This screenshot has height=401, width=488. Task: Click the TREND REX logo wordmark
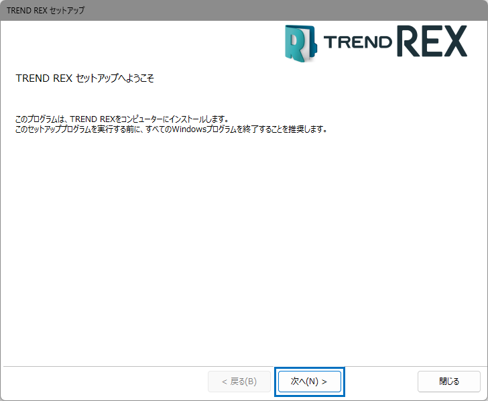click(x=395, y=42)
